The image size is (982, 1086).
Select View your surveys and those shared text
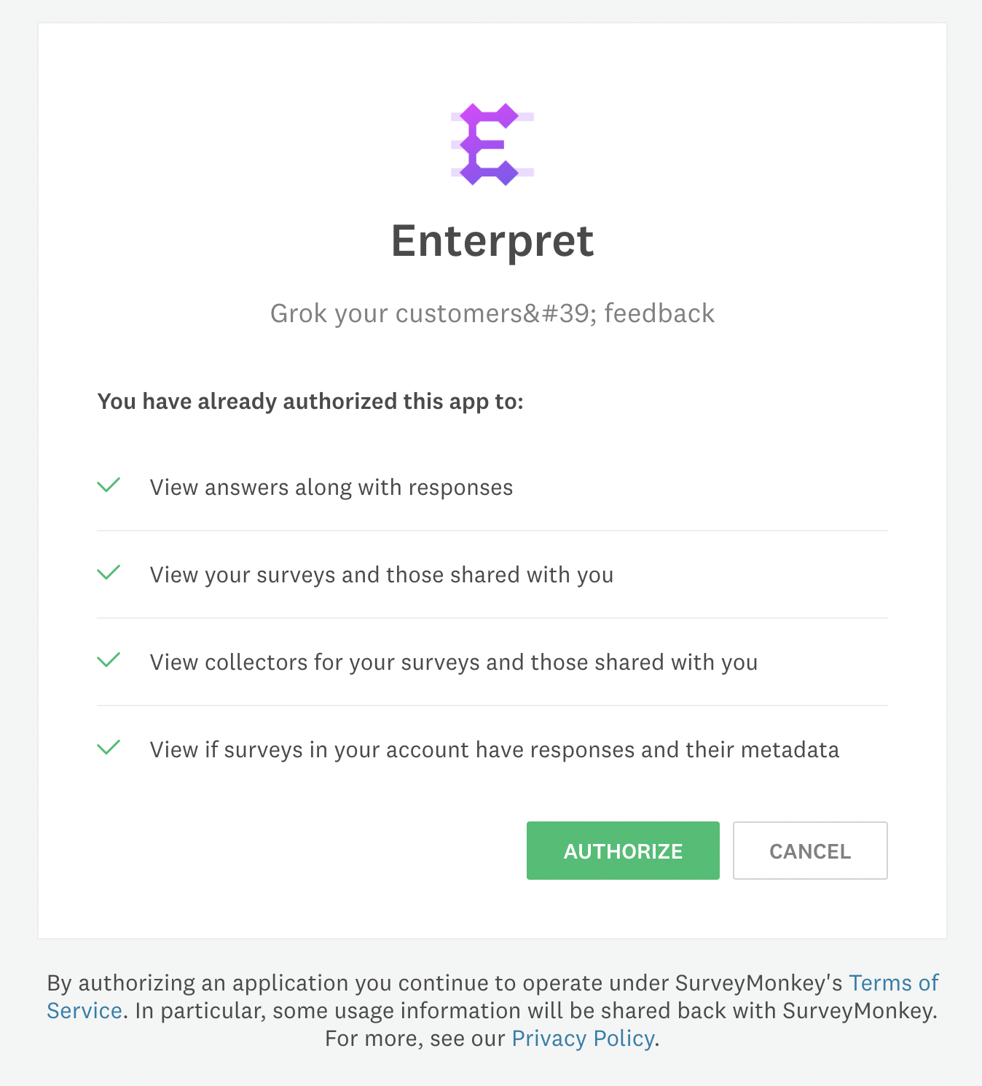[x=382, y=575]
